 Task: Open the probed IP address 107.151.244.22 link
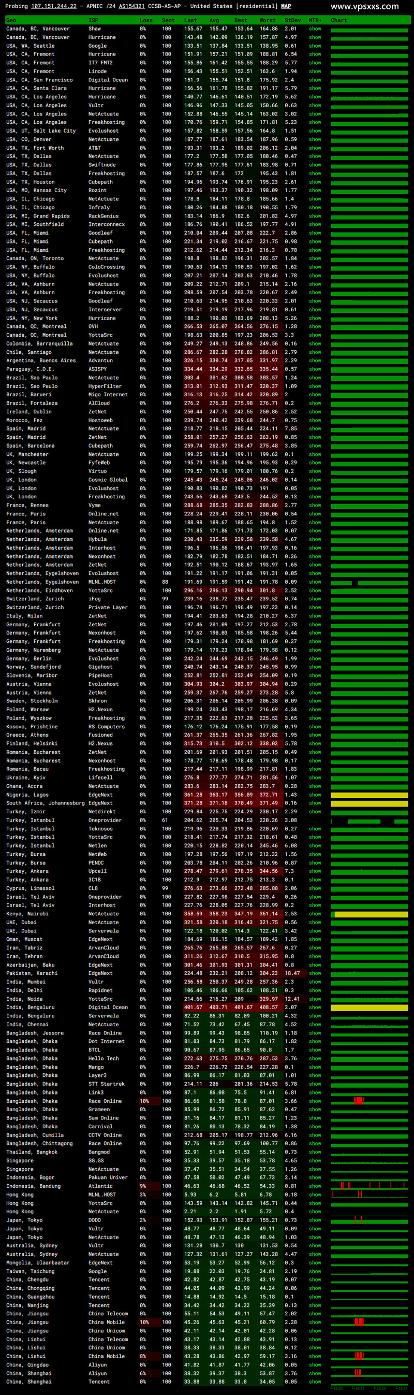(x=54, y=7)
